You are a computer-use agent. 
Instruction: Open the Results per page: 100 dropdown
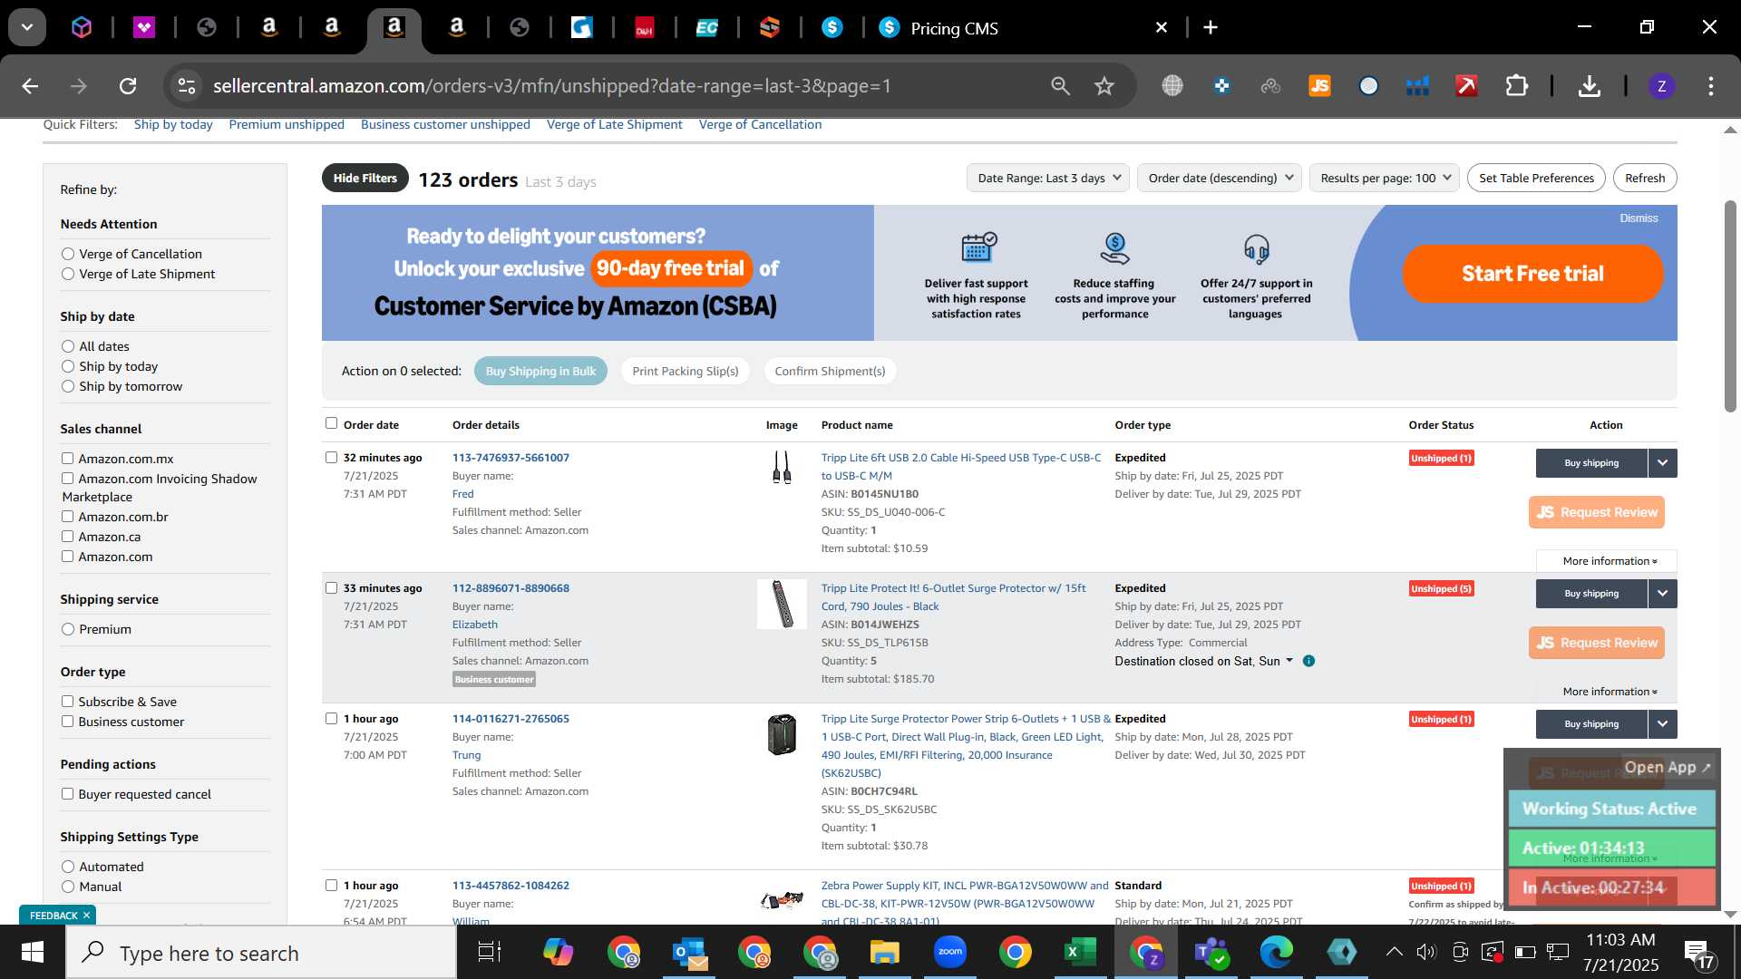pyautogui.click(x=1385, y=178)
